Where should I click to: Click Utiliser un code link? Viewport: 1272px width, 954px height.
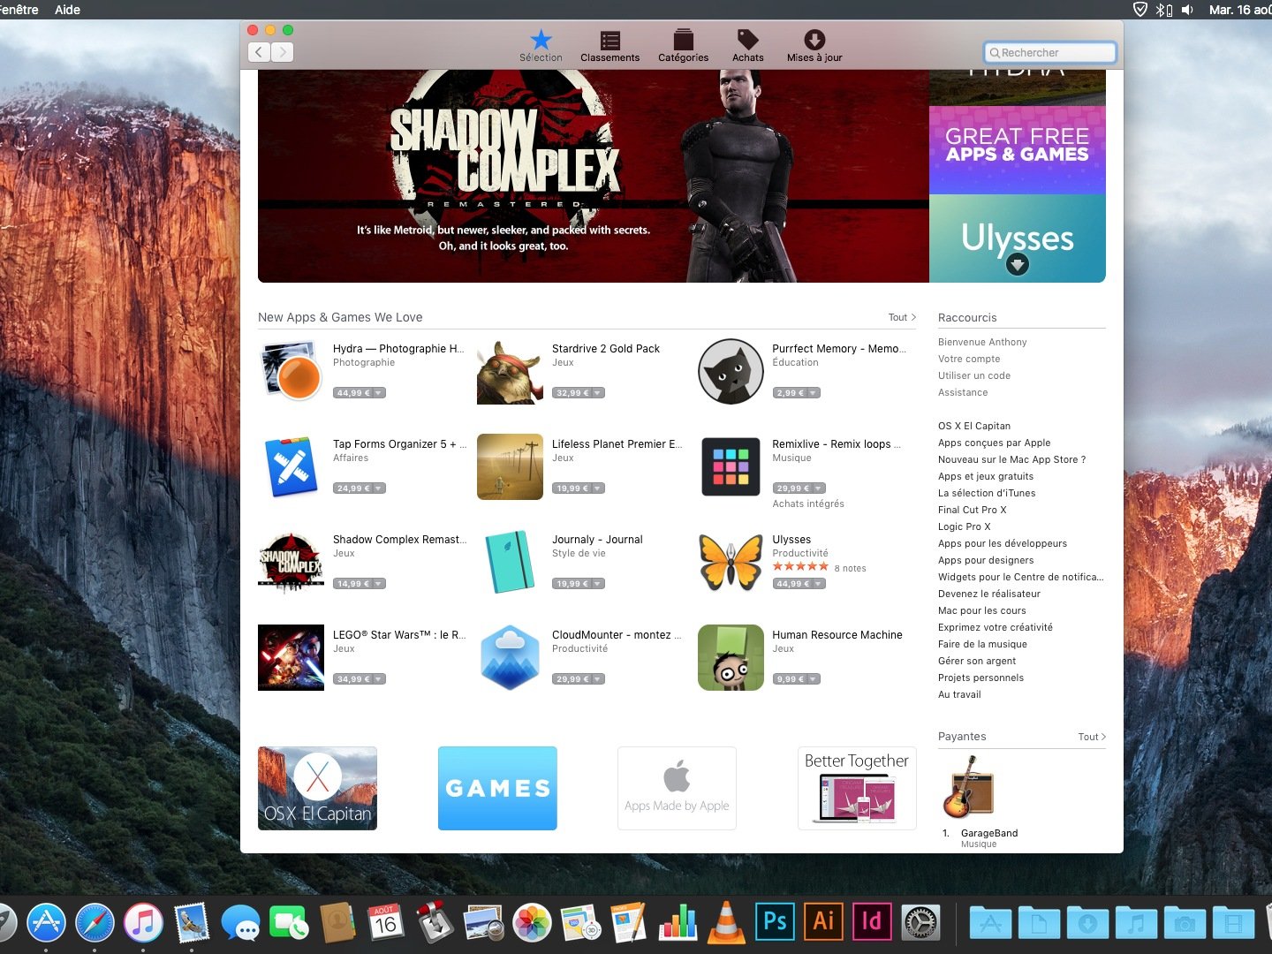(x=974, y=375)
